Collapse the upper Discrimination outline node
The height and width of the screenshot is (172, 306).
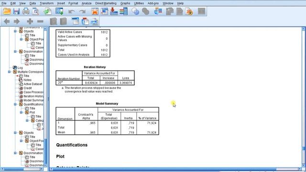(15, 52)
